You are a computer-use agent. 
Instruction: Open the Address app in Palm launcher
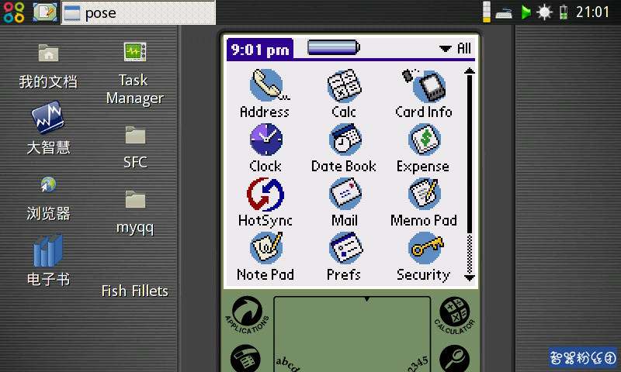265,93
